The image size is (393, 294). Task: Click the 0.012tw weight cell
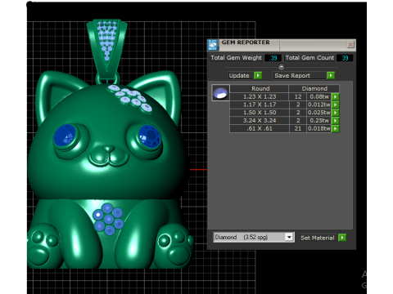pos(318,105)
